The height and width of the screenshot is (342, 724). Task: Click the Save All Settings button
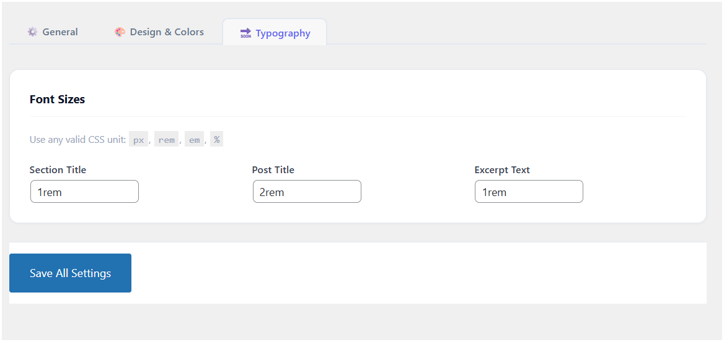(70, 273)
